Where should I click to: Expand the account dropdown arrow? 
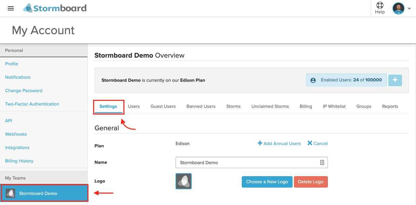coord(409,9)
